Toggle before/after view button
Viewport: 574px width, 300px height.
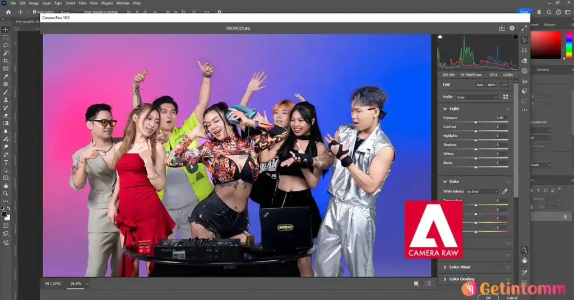click(428, 284)
